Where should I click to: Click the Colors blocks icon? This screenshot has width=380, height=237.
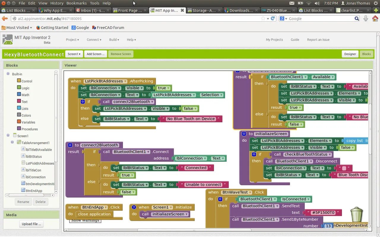tap(19, 115)
